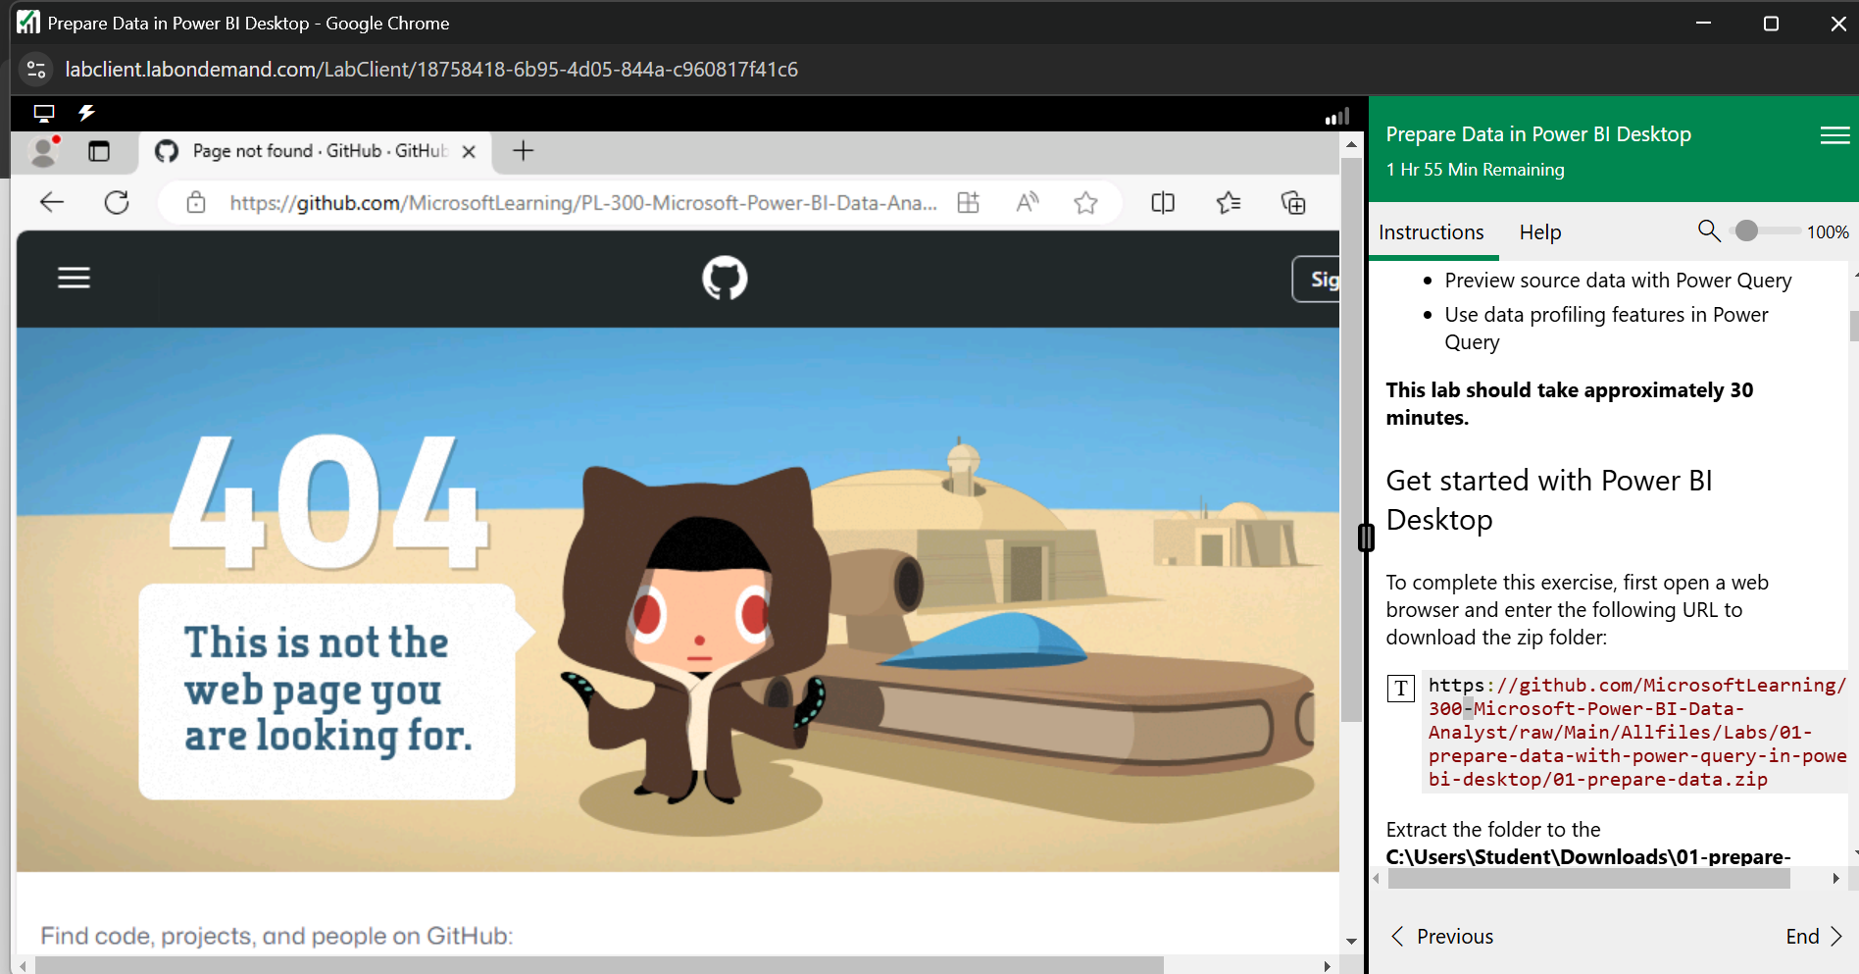Click the End lab button

(1815, 937)
